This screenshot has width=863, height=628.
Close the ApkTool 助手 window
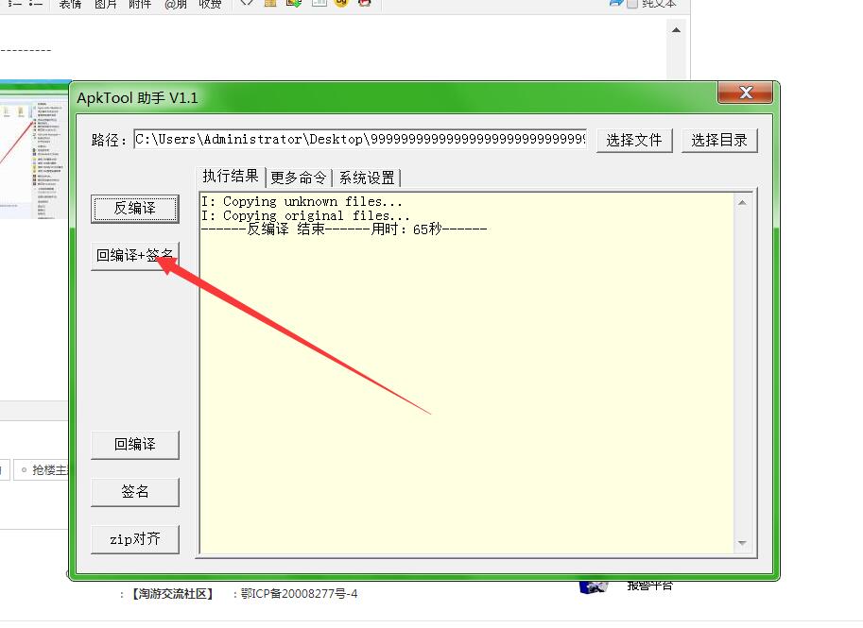745,93
